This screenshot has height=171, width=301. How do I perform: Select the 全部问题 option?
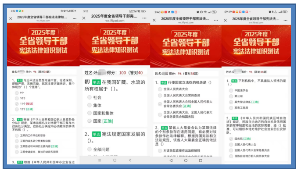click(x=98, y=149)
